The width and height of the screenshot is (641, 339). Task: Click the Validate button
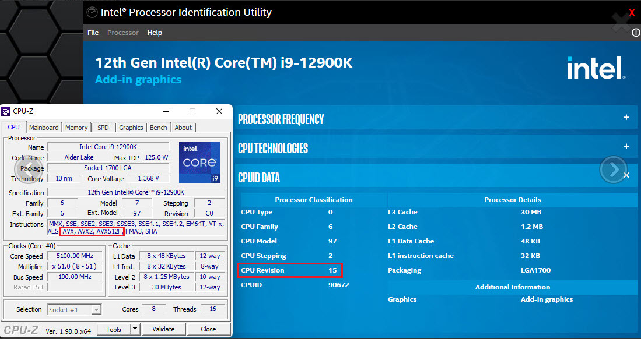pyautogui.click(x=164, y=329)
